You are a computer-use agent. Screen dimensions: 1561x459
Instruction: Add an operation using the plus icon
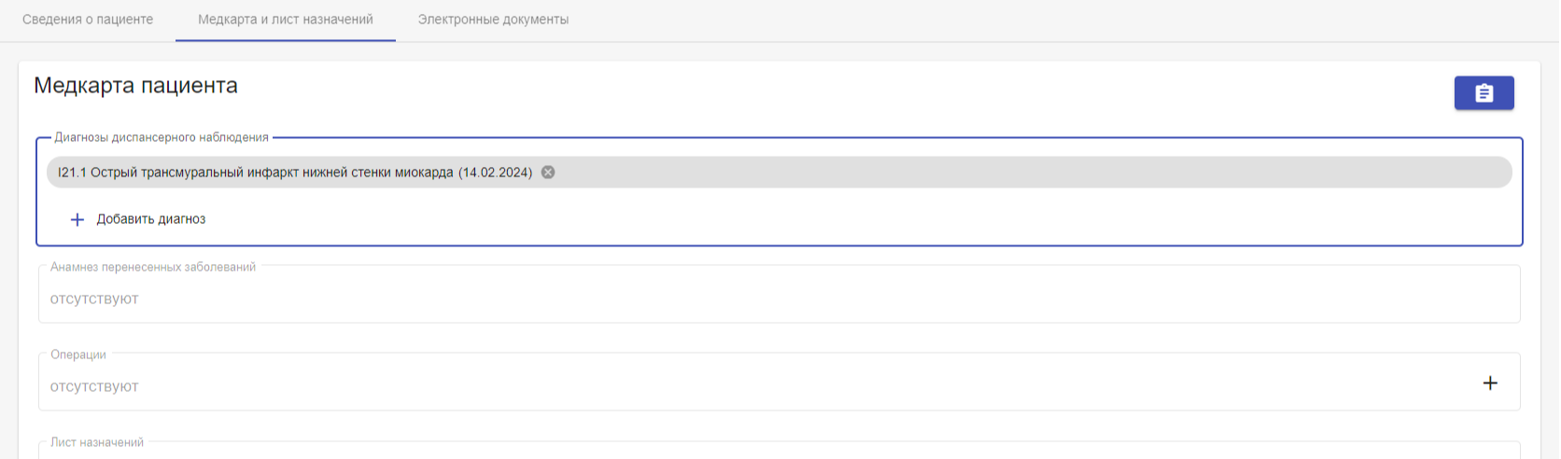click(x=1490, y=382)
